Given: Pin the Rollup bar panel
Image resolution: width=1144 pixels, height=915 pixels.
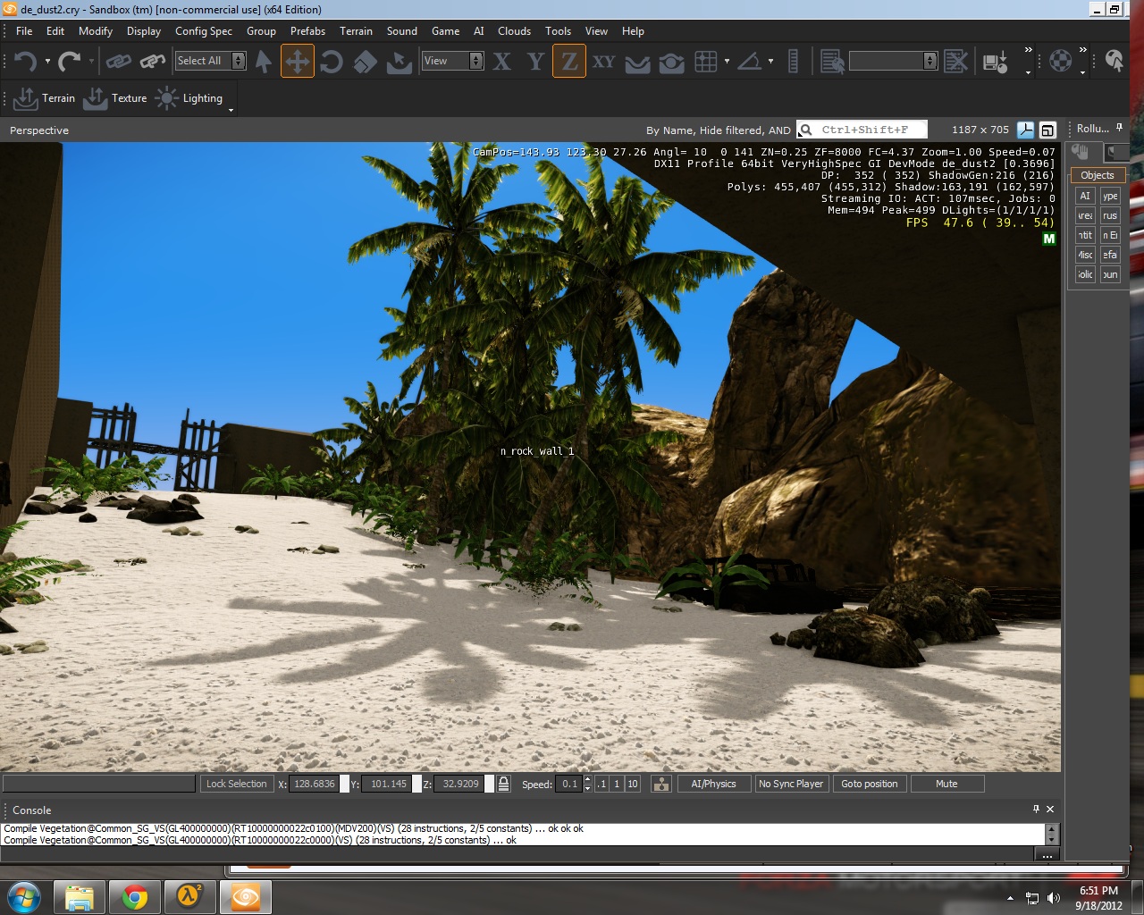Looking at the screenshot, I should [1119, 129].
